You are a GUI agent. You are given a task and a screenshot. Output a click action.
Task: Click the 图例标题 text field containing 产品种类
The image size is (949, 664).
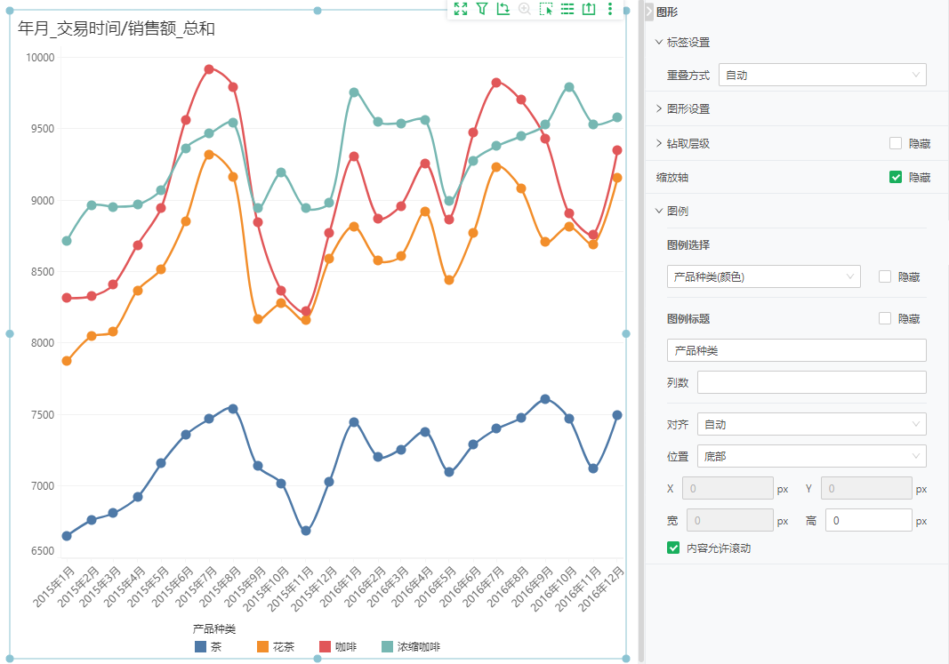pos(797,351)
